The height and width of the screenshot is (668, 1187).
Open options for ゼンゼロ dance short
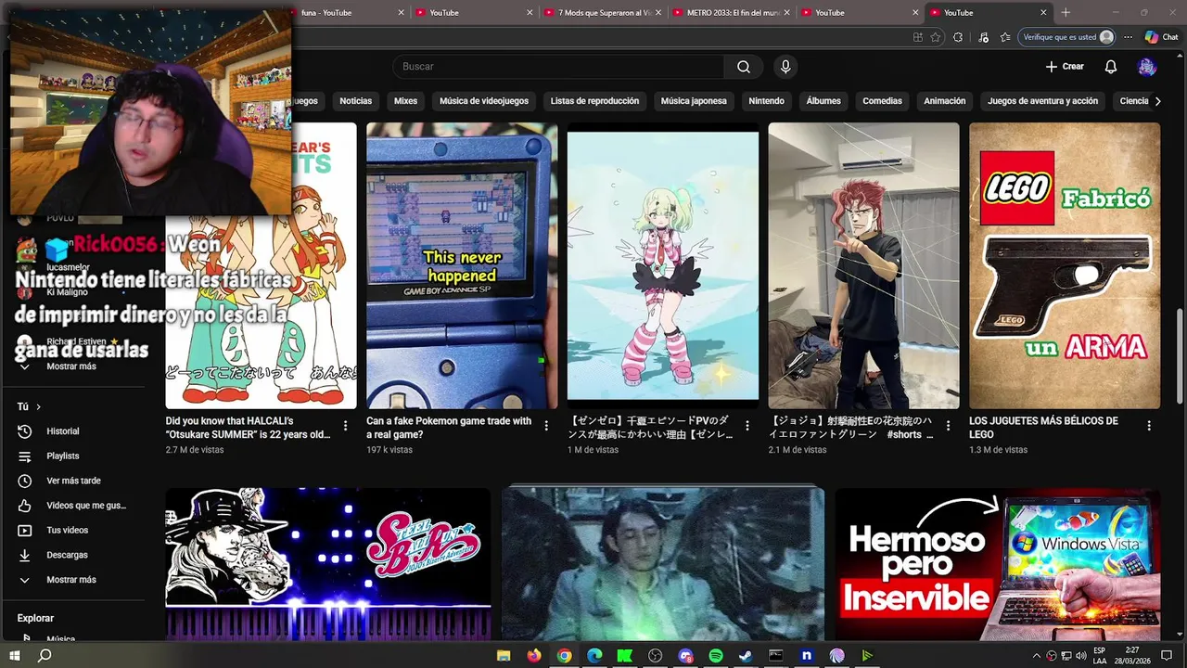point(747,426)
